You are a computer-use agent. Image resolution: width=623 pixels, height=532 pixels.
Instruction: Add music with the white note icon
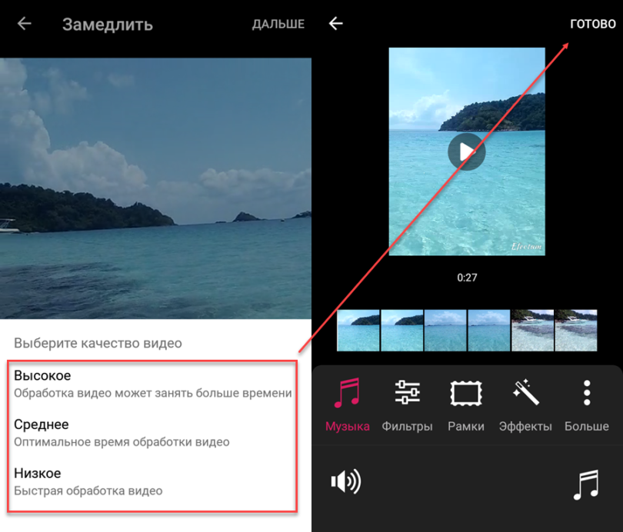pos(586,485)
